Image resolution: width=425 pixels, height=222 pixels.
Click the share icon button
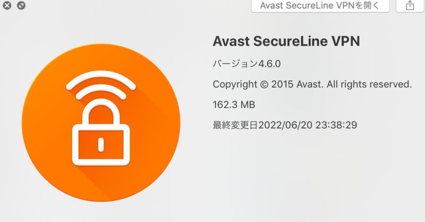click(x=410, y=6)
